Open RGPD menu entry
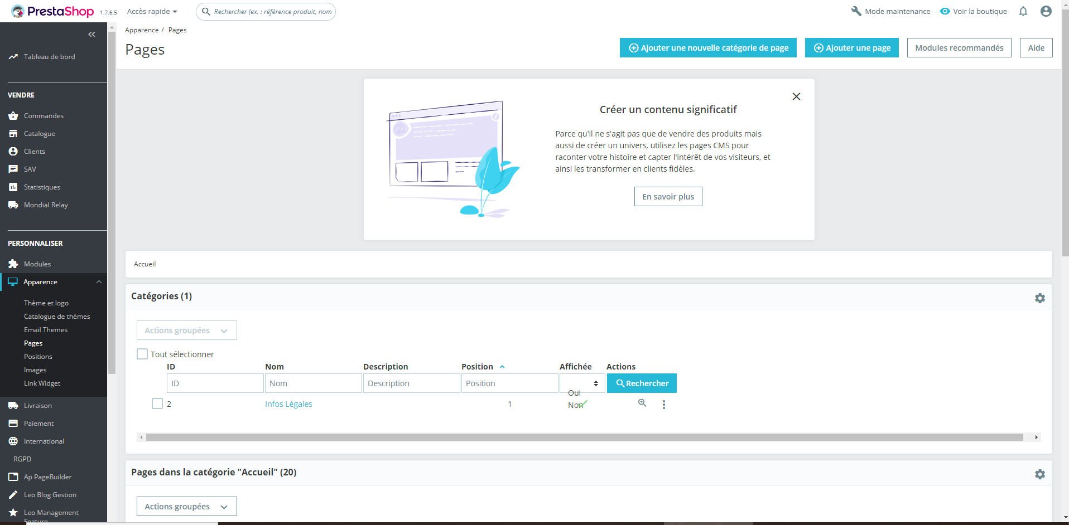 pos(22,459)
